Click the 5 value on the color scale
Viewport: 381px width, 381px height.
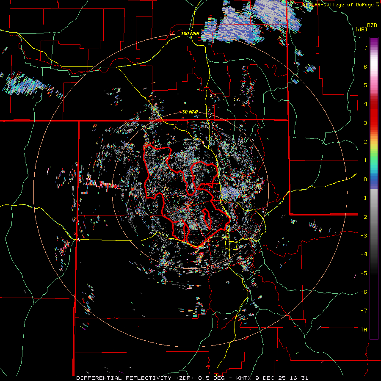point(365,85)
